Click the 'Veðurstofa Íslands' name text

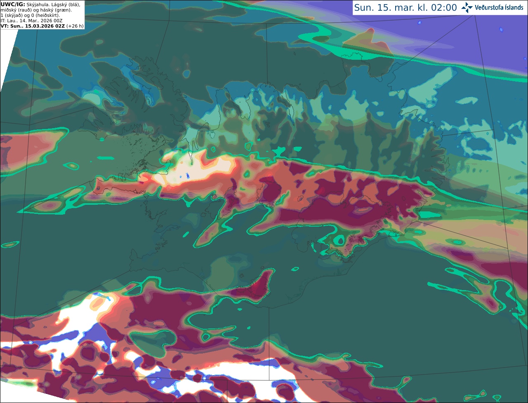[x=499, y=7]
